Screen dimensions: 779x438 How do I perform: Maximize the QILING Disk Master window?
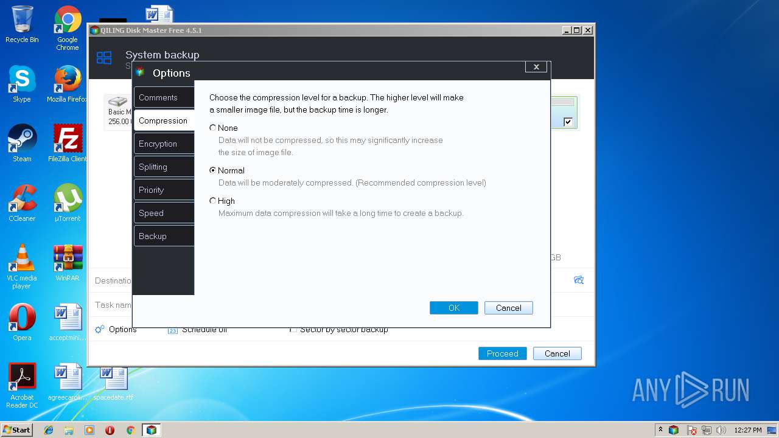tap(577, 30)
